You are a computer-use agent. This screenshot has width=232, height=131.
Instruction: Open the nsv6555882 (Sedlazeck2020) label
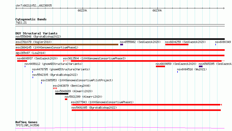[140, 42]
